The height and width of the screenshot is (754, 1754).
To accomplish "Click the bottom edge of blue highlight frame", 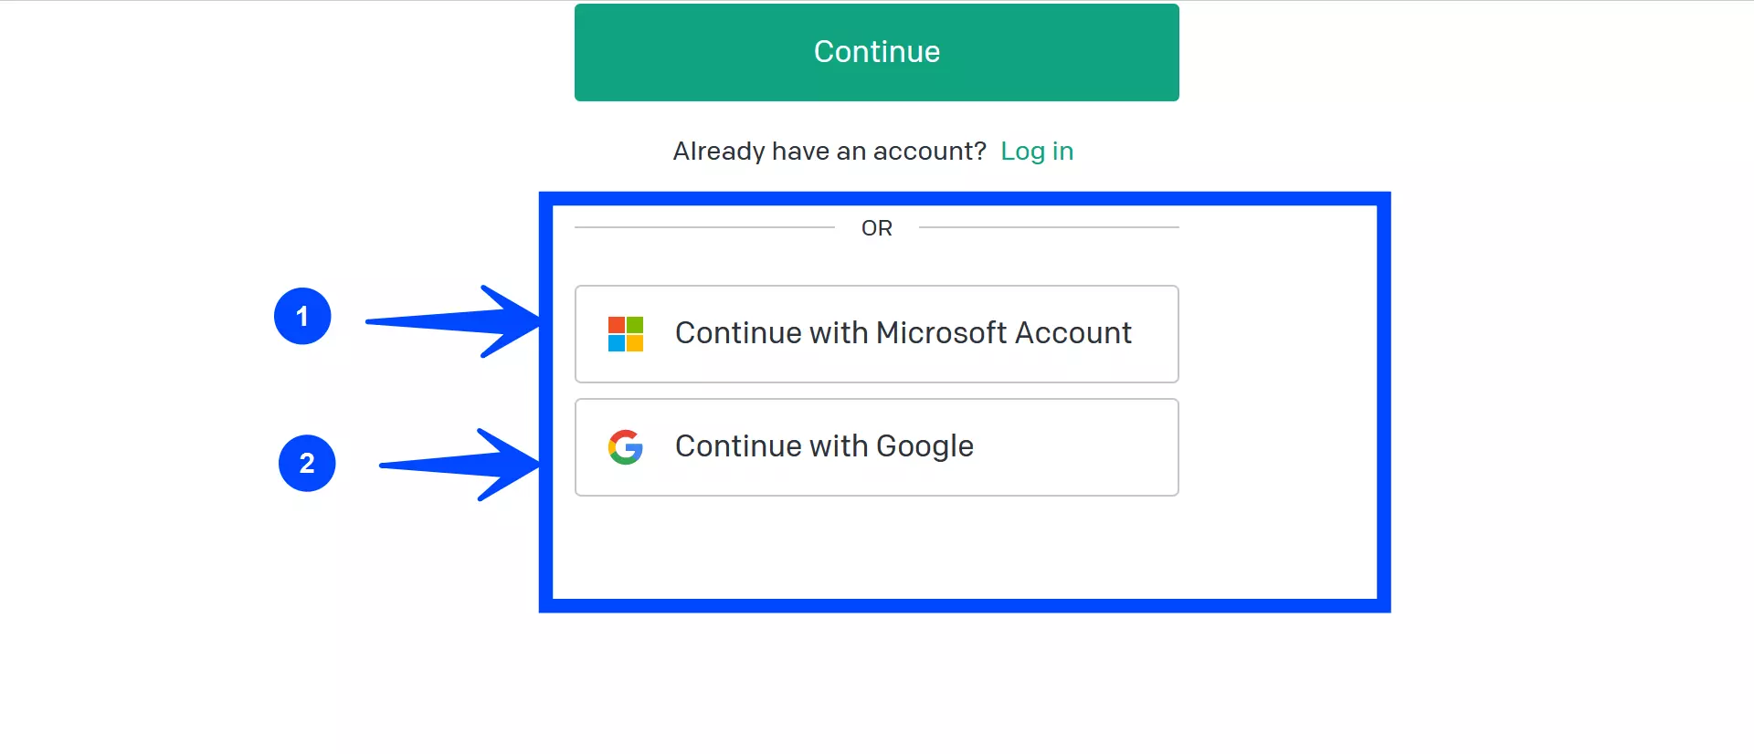I will [965, 605].
